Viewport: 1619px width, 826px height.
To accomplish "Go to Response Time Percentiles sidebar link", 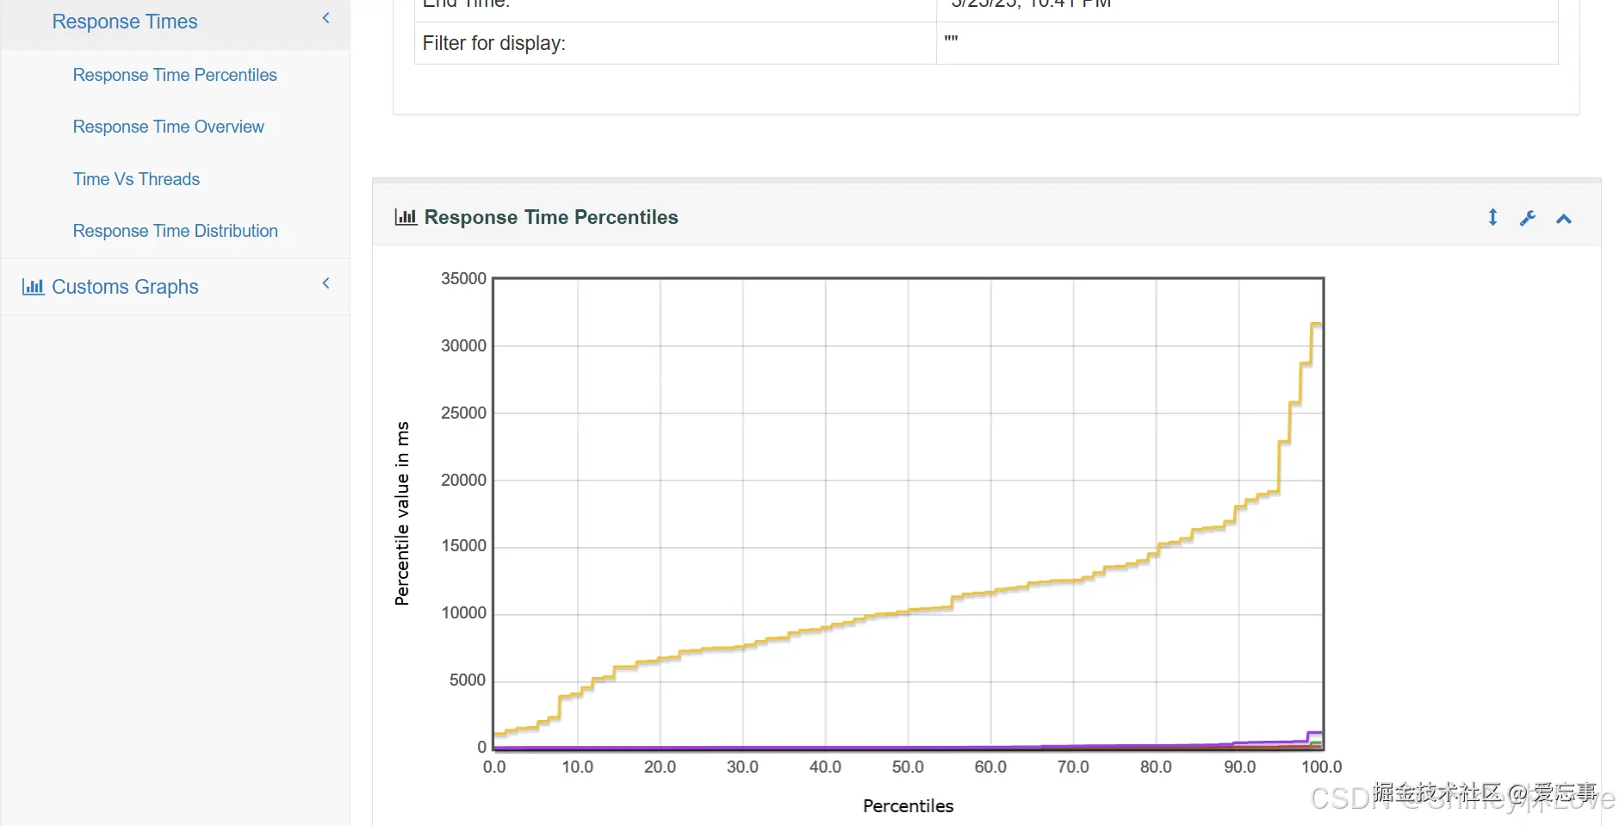I will (175, 75).
